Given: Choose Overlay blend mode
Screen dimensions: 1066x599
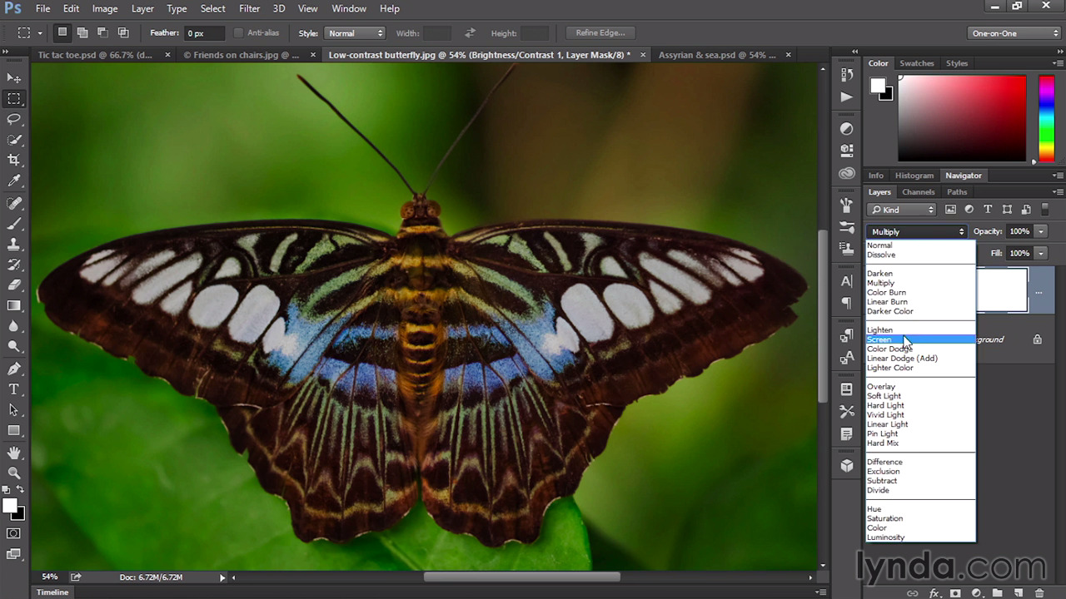Looking at the screenshot, I should [881, 387].
